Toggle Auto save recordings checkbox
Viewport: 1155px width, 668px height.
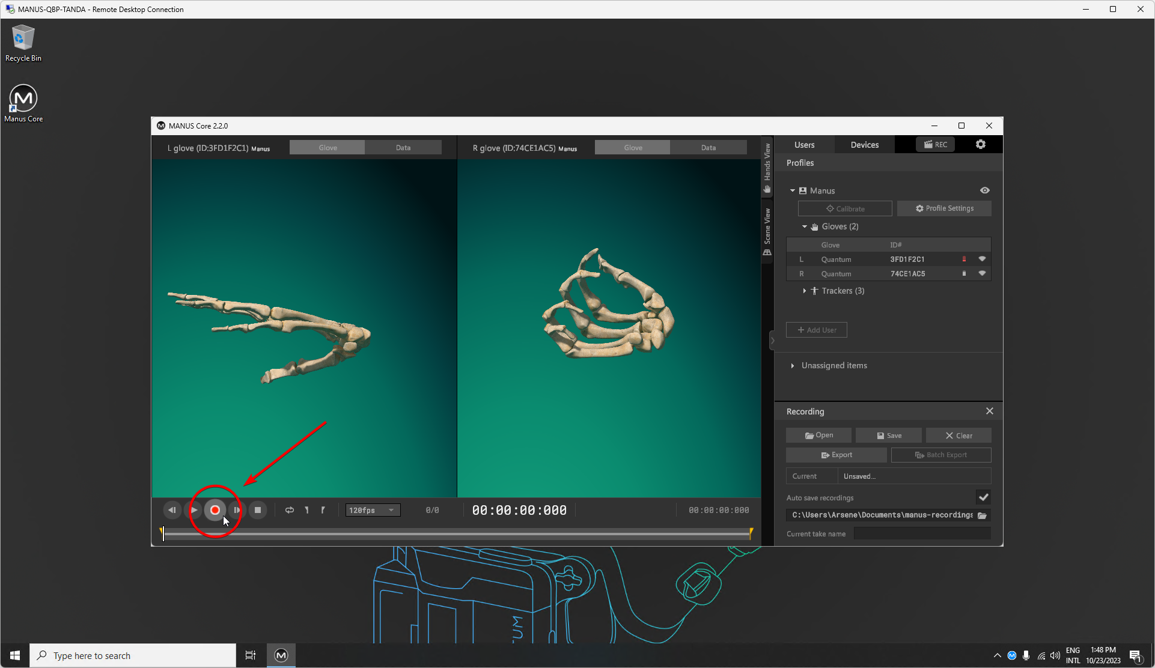pyautogui.click(x=983, y=497)
